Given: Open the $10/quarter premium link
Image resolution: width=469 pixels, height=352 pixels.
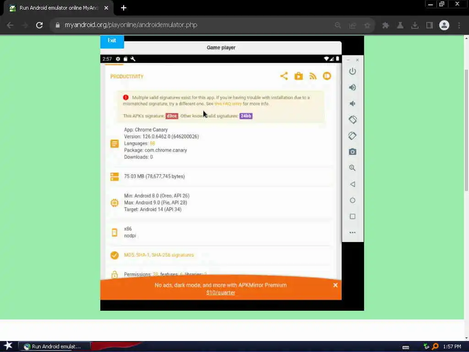Looking at the screenshot, I should click(x=221, y=293).
